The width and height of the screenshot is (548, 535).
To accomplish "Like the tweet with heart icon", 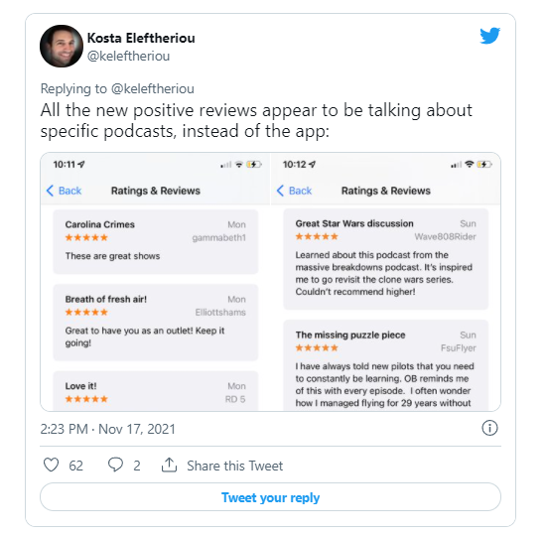I will (51, 465).
